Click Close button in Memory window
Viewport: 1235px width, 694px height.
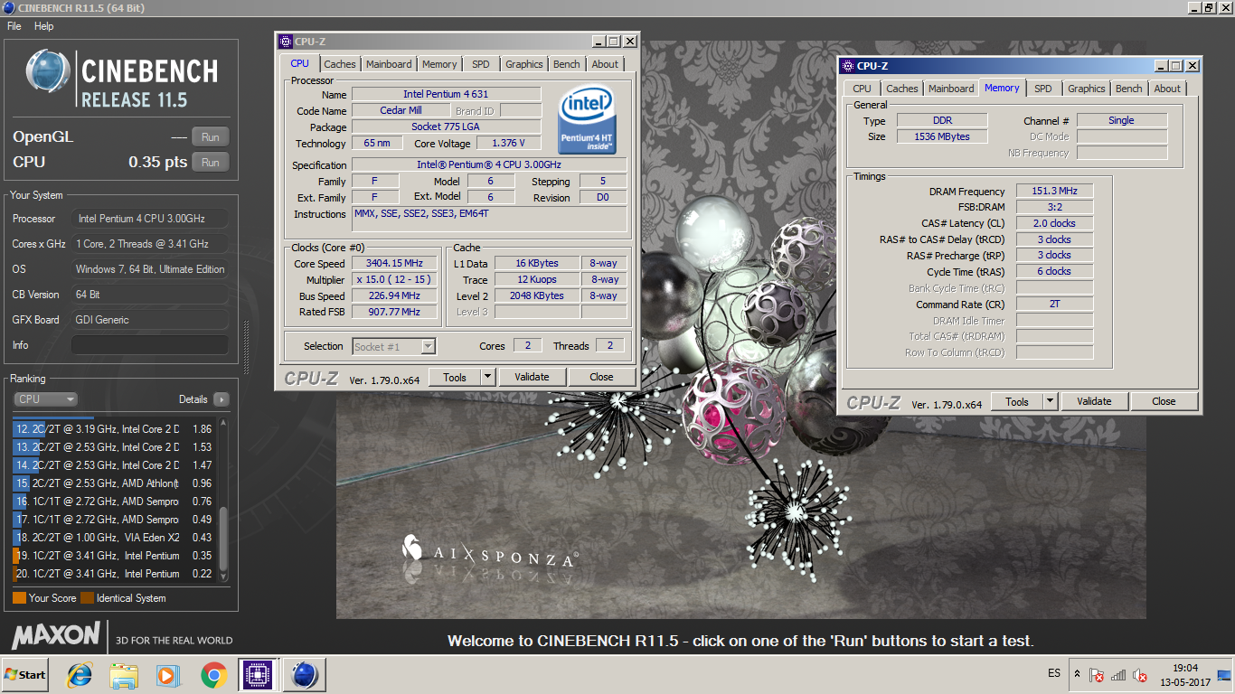(x=1164, y=401)
